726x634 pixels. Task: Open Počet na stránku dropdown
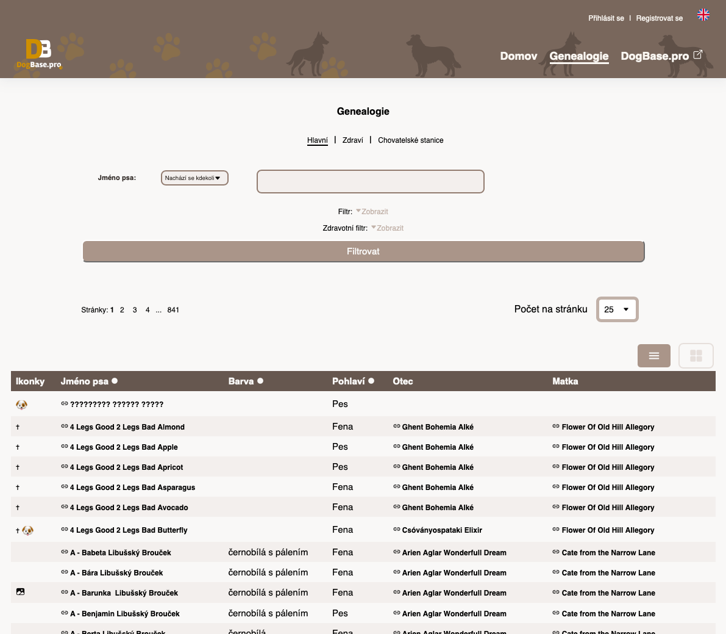click(x=617, y=309)
